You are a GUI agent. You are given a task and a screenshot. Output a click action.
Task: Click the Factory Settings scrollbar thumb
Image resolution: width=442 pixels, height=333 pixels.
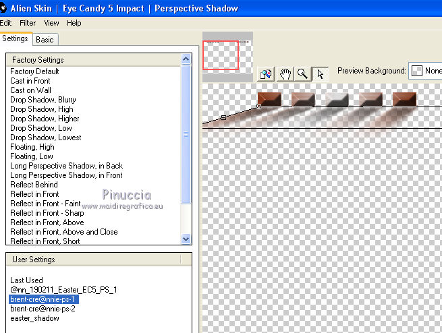point(186,134)
